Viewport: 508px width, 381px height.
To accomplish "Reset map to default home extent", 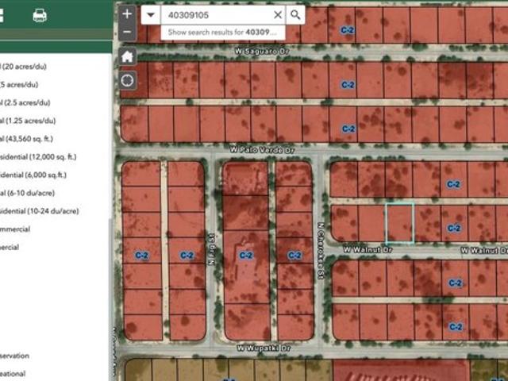I will tap(127, 56).
